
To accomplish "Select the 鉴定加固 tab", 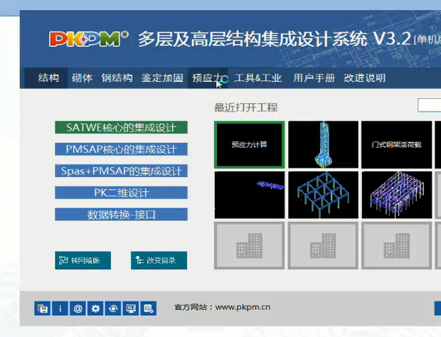I will pyautogui.click(x=162, y=78).
